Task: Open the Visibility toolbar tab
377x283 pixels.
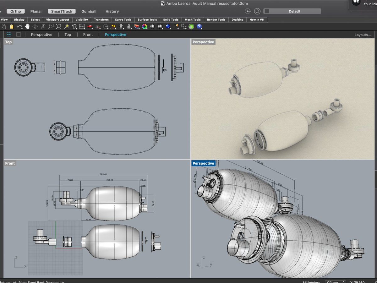Action: click(x=82, y=19)
